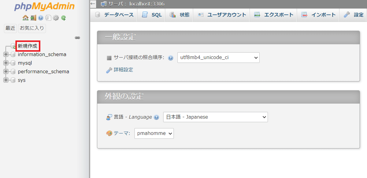Open the pmahomme theme dropdown
This screenshot has width=367, height=178.
click(154, 133)
